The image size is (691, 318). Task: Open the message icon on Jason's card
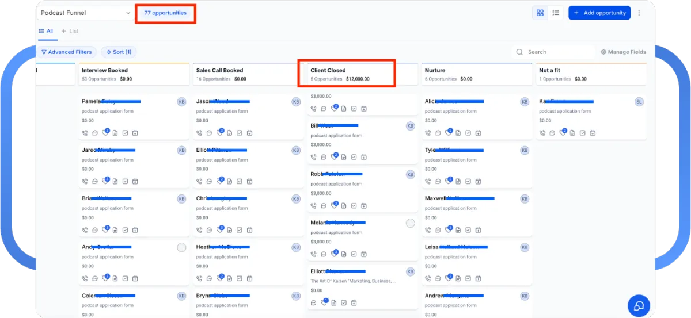pos(209,133)
